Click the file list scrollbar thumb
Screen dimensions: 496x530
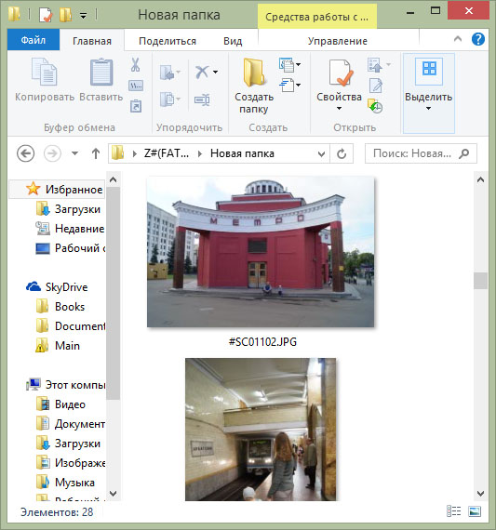point(480,281)
